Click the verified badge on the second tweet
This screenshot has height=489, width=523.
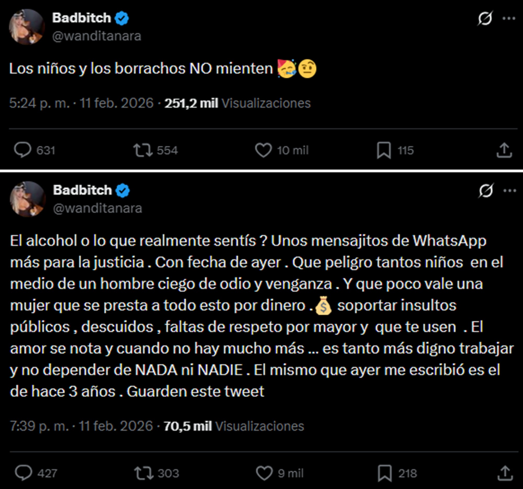(122, 190)
